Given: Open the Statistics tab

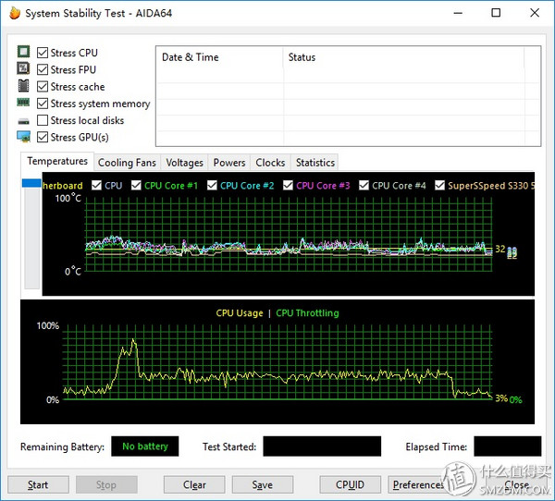Looking at the screenshot, I should coord(314,163).
